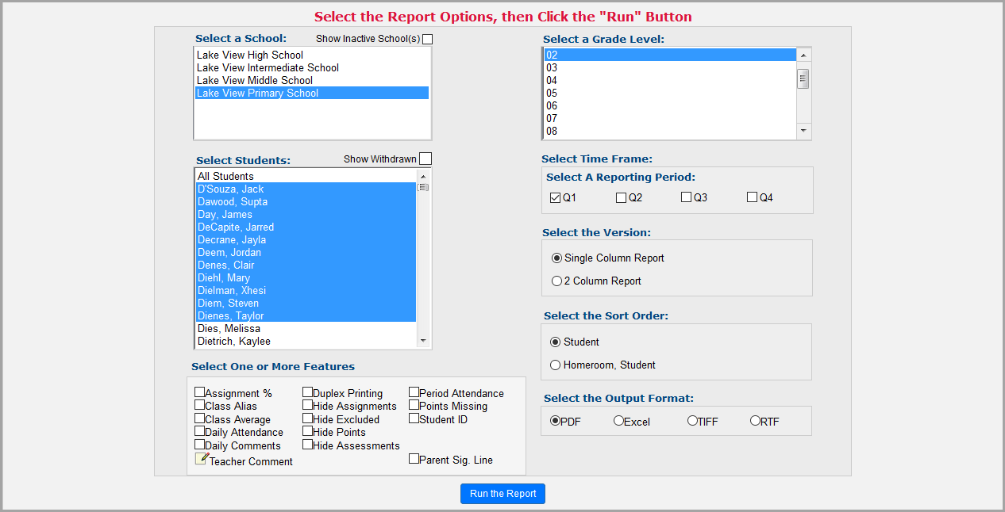Select Lake View Middle School
Viewport: 1005px width, 512px height.
tap(312, 80)
